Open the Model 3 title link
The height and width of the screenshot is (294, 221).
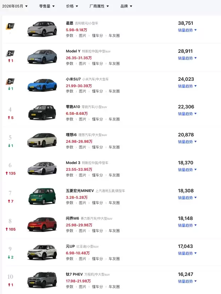[73, 163]
